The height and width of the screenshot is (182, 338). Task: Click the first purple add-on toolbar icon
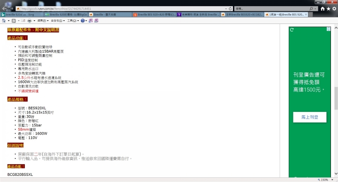[x=91, y=21]
